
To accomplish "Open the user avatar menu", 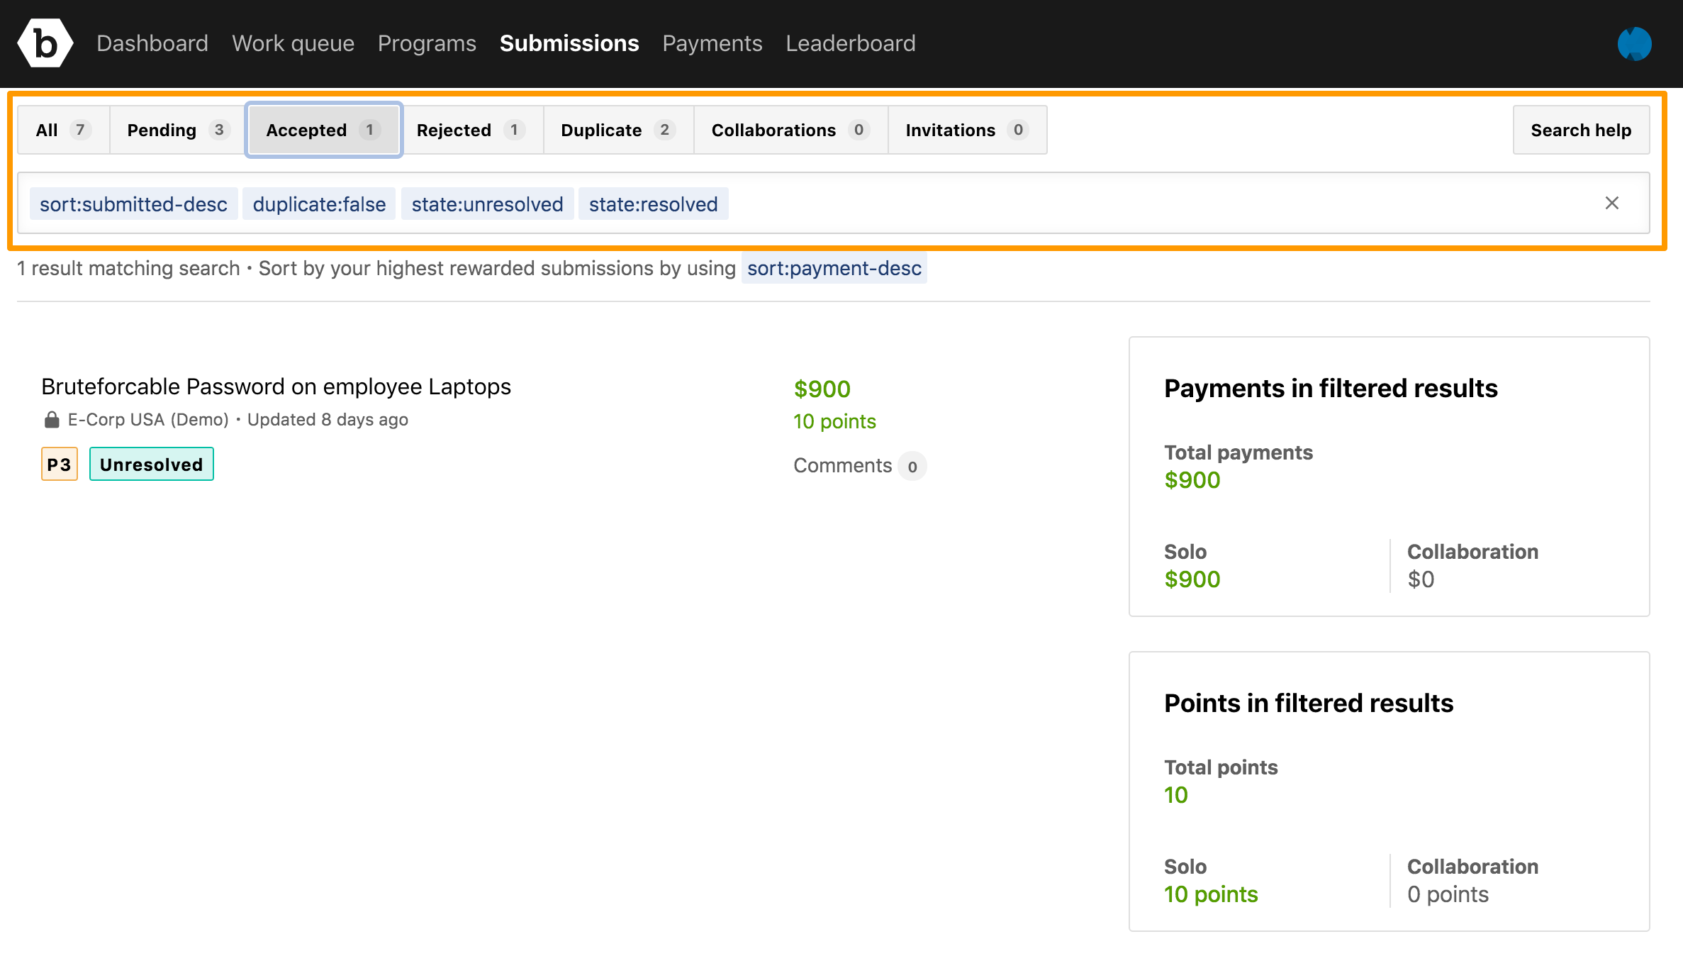I will pyautogui.click(x=1634, y=44).
